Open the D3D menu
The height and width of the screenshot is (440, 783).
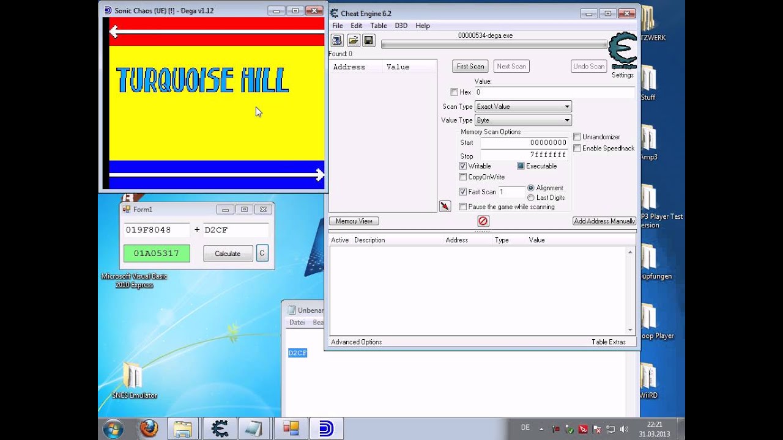pyautogui.click(x=401, y=26)
